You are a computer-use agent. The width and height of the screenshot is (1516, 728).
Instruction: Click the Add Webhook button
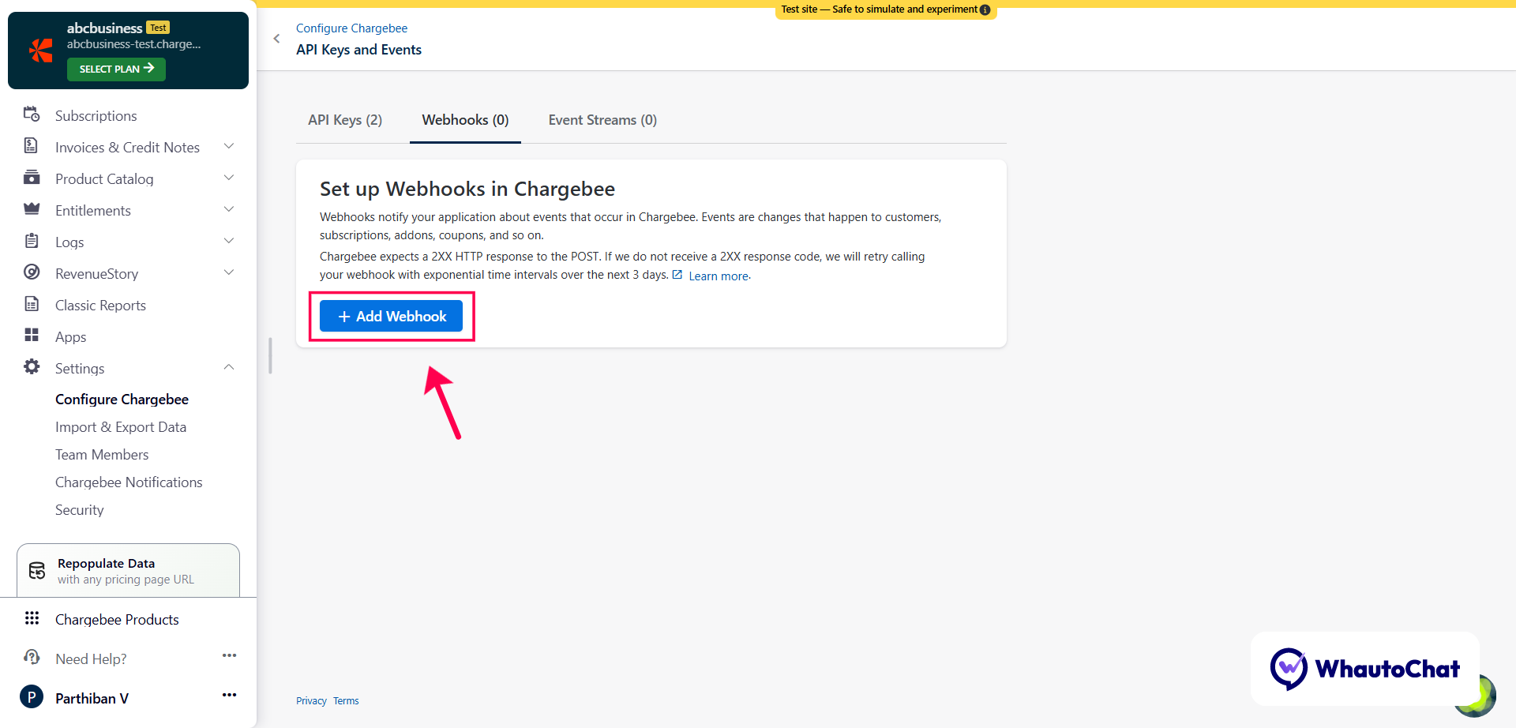coord(391,316)
